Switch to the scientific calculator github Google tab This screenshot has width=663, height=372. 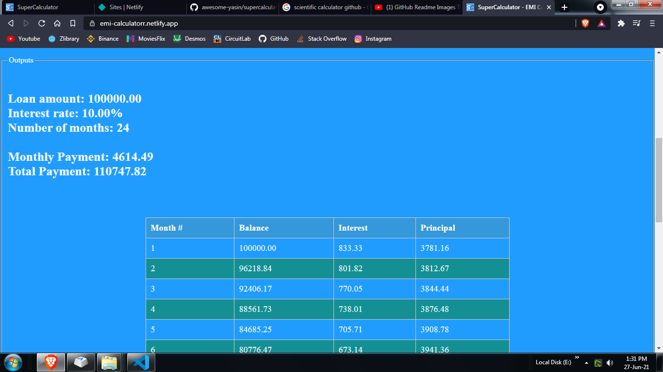click(x=324, y=7)
